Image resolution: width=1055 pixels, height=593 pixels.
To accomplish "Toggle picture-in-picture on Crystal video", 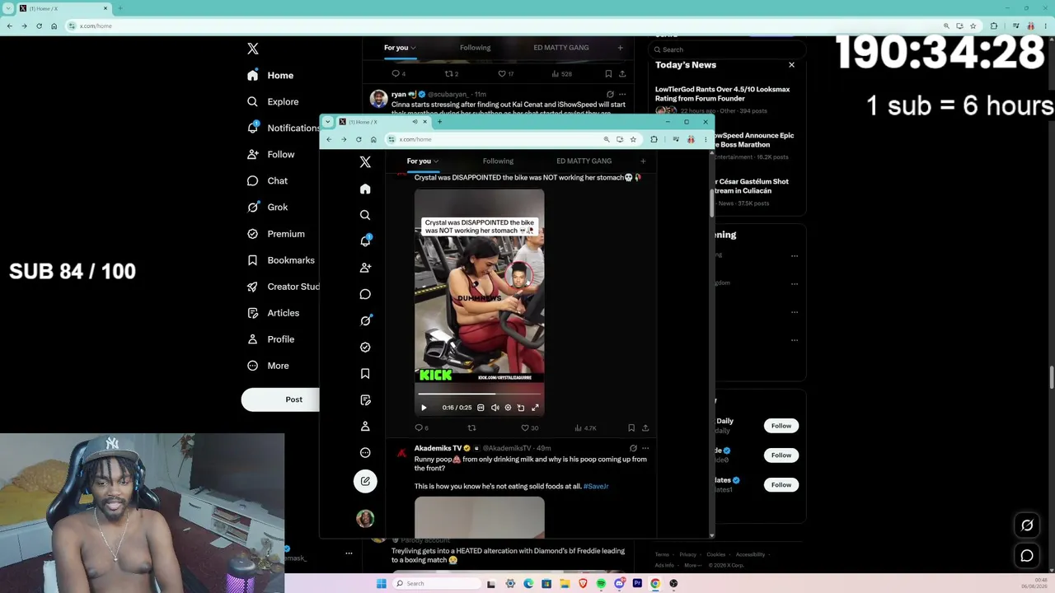I will click(x=521, y=408).
